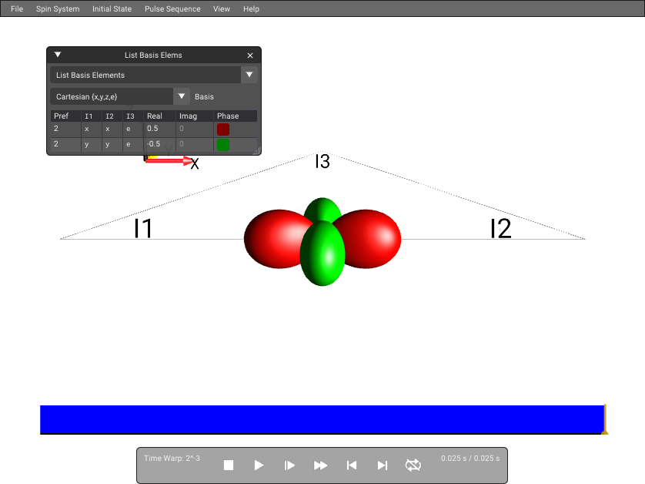The image size is (645, 484).
Task: Open the Cartesian basis dropdown arrow
Action: pos(182,96)
